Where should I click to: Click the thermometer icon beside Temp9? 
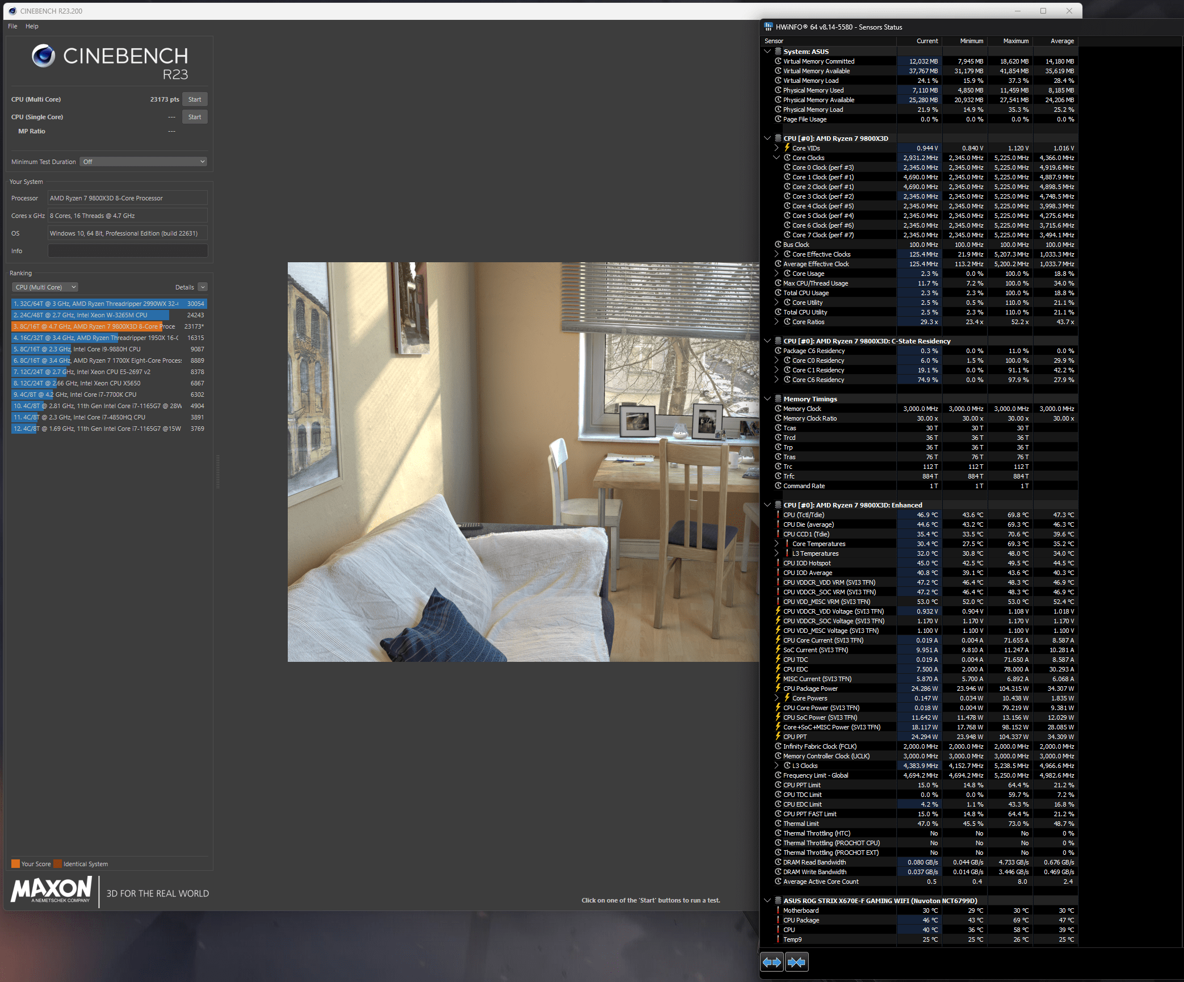tap(778, 939)
